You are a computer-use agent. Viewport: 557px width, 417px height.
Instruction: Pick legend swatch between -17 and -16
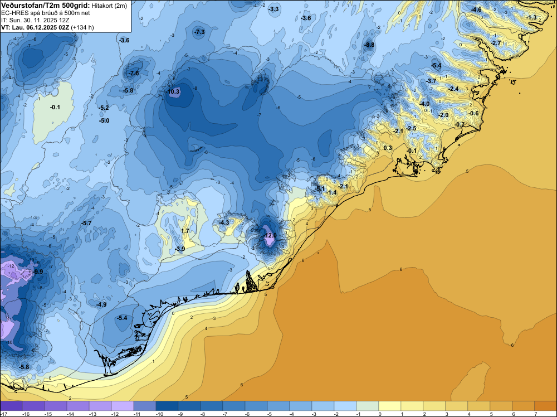[11, 406]
